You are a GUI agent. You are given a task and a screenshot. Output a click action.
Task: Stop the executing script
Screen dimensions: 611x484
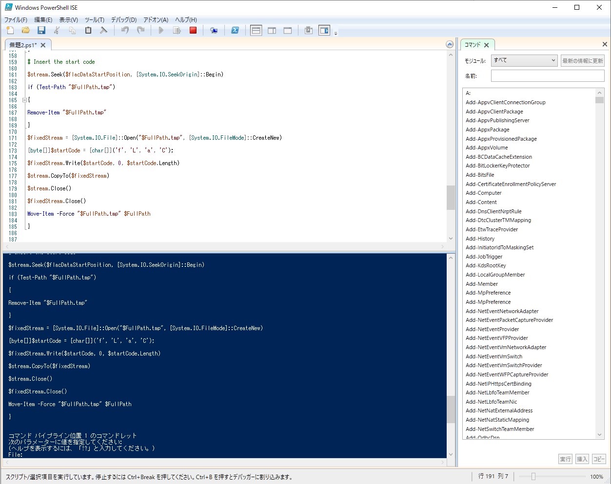(x=193, y=30)
